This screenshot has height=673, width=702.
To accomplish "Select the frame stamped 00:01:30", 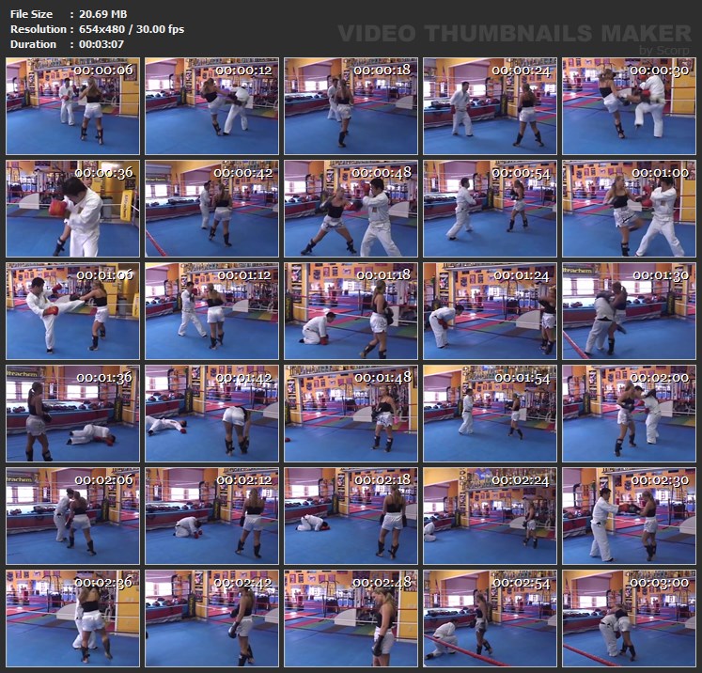I will coord(629,311).
